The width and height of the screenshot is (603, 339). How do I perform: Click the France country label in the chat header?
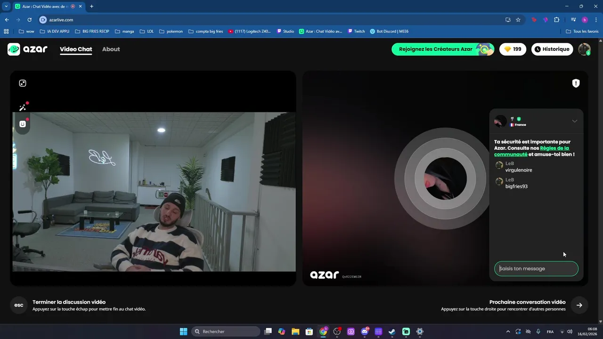pos(518,125)
